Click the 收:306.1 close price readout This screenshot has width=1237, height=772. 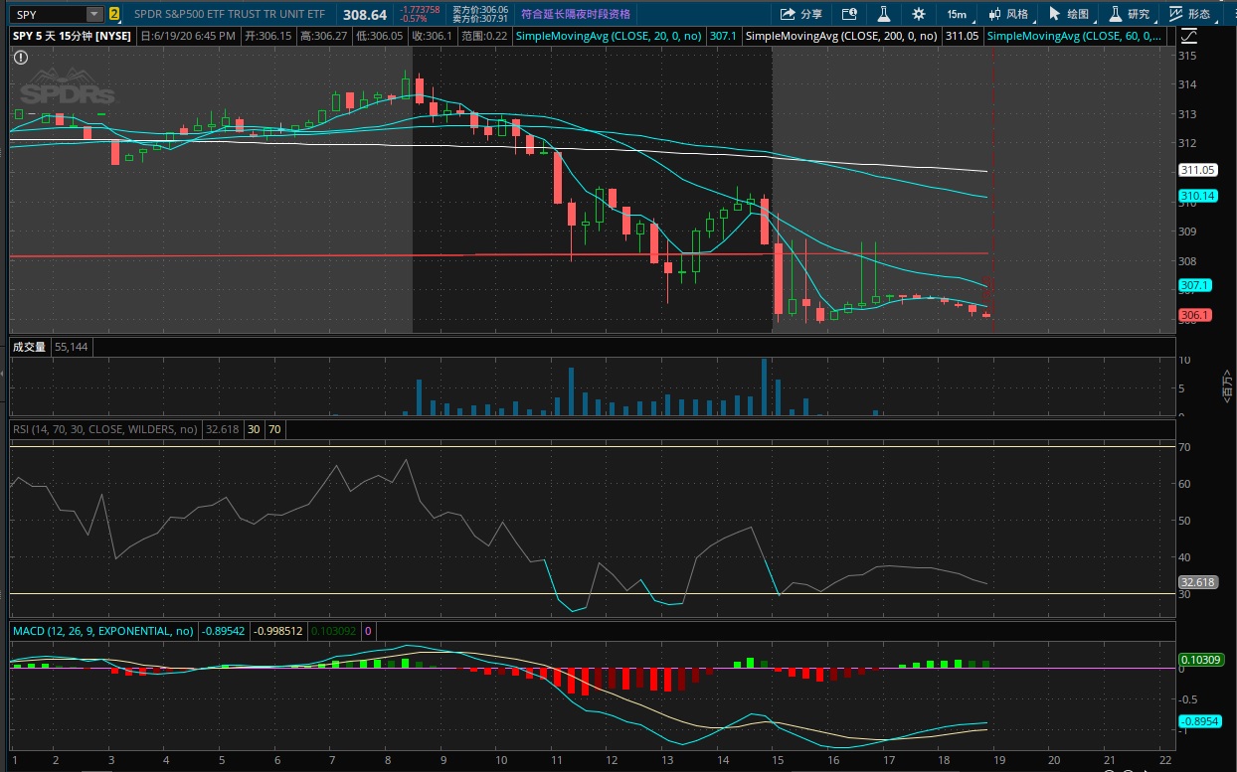pos(433,36)
